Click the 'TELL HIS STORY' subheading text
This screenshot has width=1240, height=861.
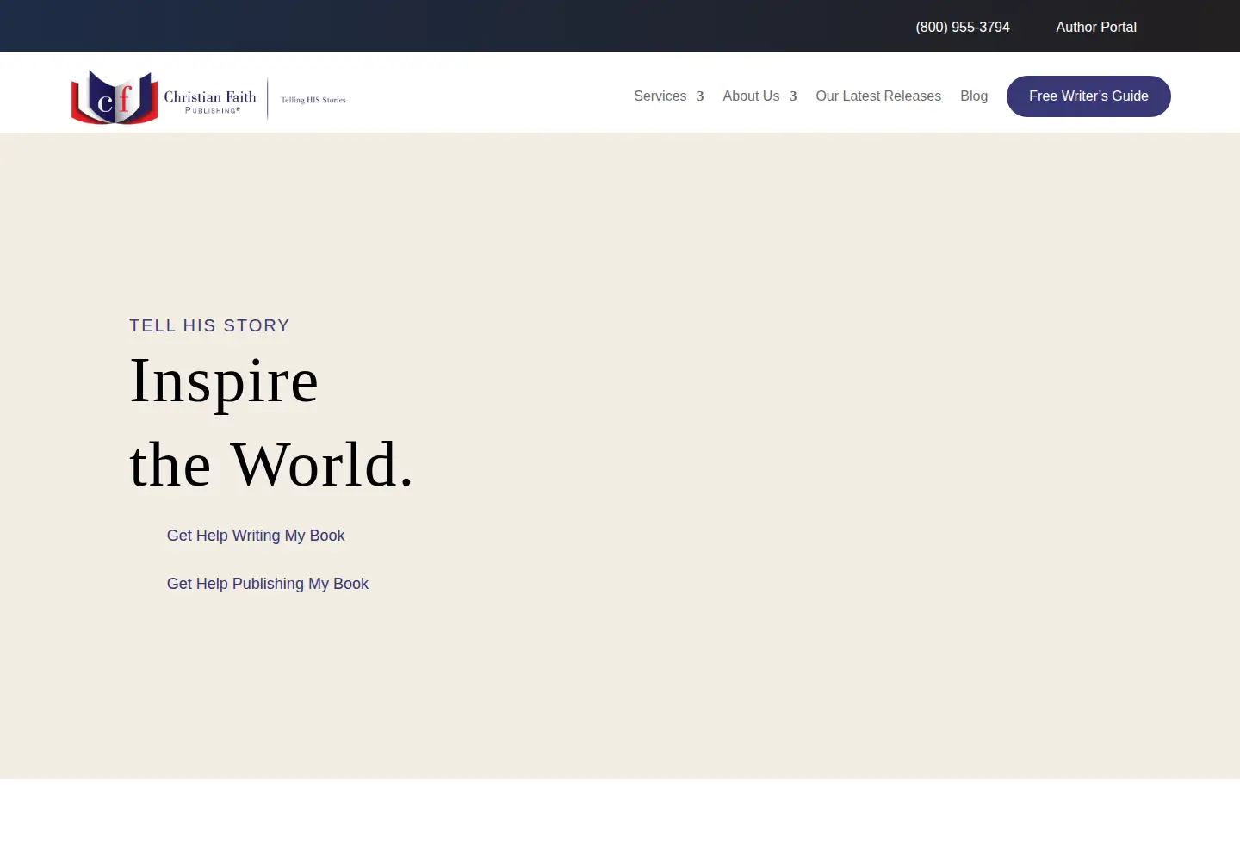(x=209, y=325)
